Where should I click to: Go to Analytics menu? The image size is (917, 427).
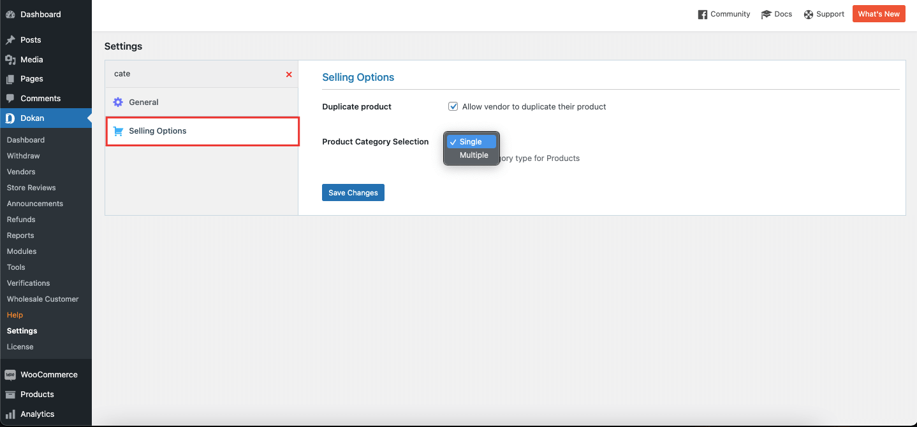point(46,414)
